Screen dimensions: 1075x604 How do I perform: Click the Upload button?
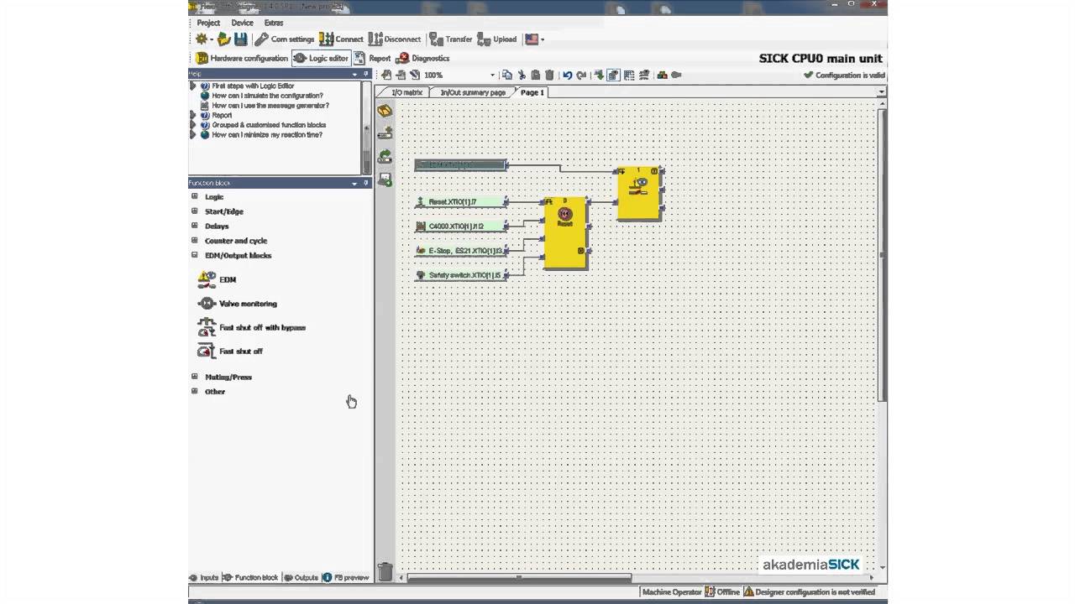click(x=497, y=39)
